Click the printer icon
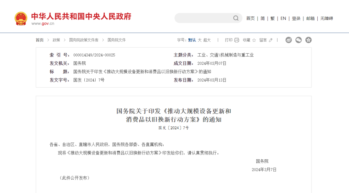The image size is (349, 193). coord(237,40)
